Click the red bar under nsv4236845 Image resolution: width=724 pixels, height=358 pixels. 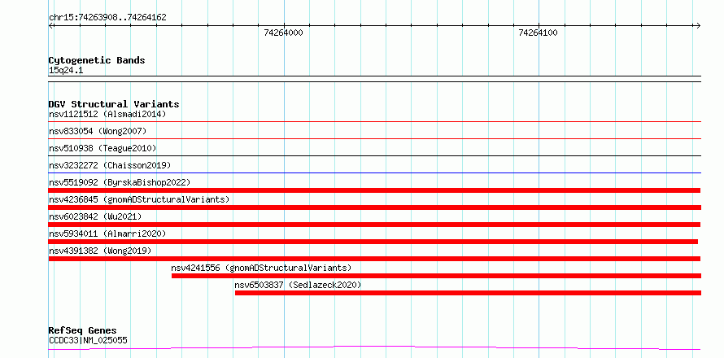375,207
